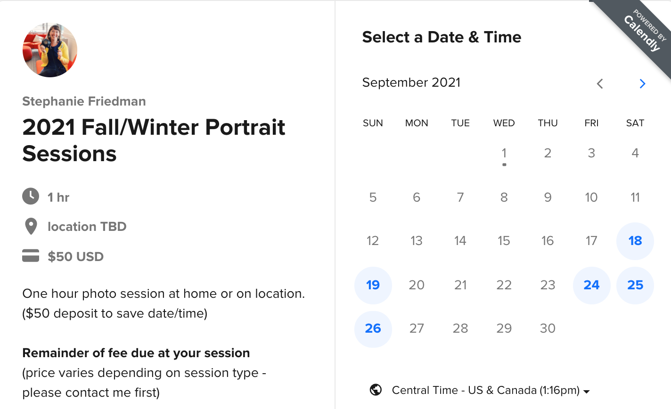The height and width of the screenshot is (409, 671).
Task: Click the unavailable date September 30
Action: (548, 328)
